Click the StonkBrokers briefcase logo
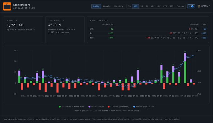Viewport: 213px width, 123px height. coord(7,6)
